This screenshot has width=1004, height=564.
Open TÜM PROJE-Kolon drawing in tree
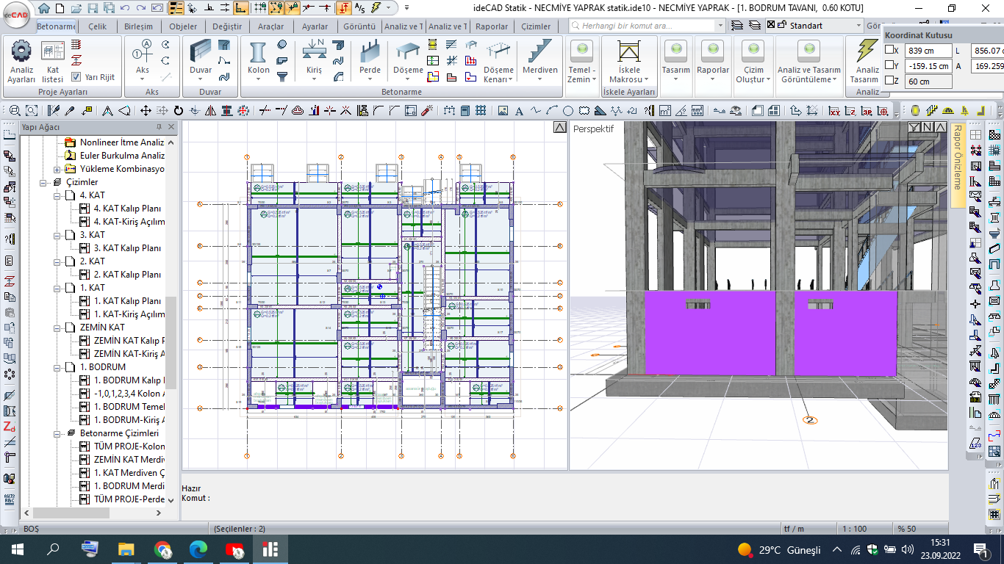(x=122, y=446)
